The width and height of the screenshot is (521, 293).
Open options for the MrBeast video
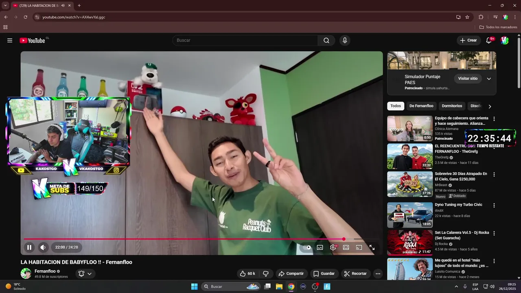pyautogui.click(x=494, y=174)
